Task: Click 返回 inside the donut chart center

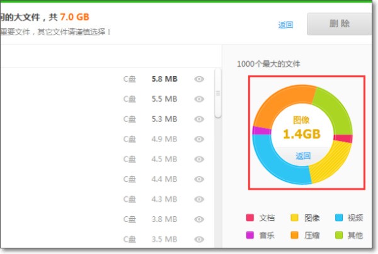Action: point(303,156)
